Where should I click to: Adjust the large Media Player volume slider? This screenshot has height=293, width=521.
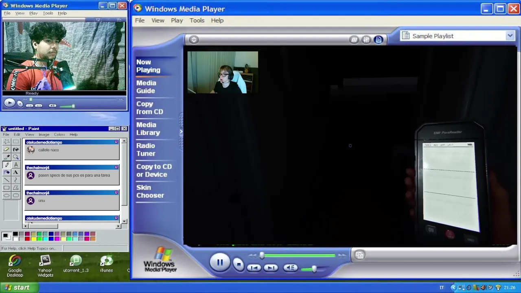pos(314,269)
